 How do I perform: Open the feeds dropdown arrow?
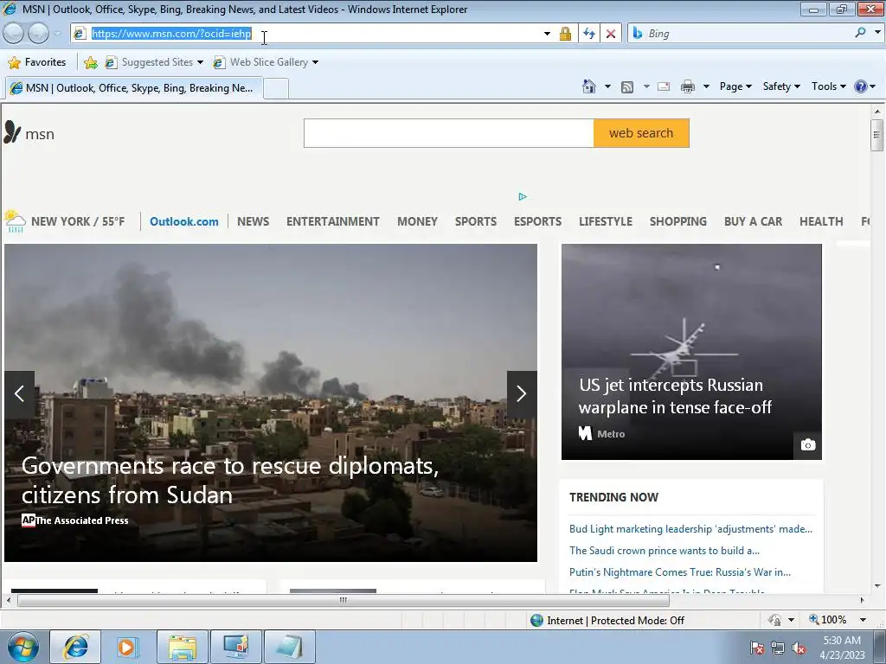pyautogui.click(x=645, y=86)
